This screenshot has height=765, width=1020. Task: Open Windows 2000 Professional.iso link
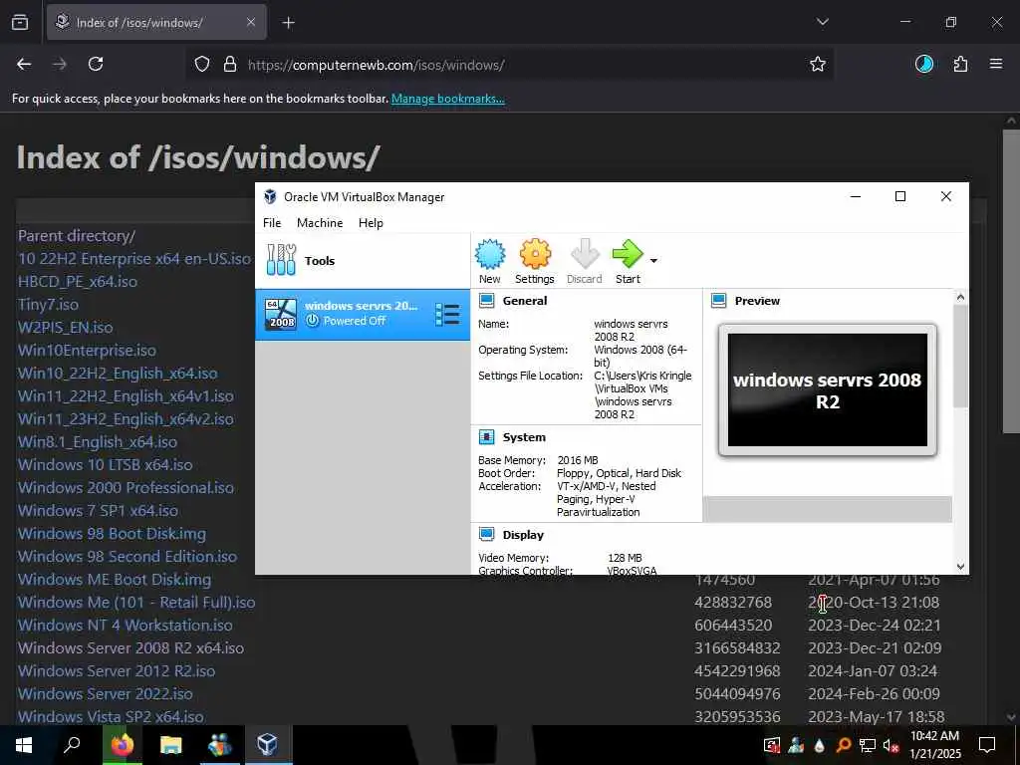(x=126, y=488)
